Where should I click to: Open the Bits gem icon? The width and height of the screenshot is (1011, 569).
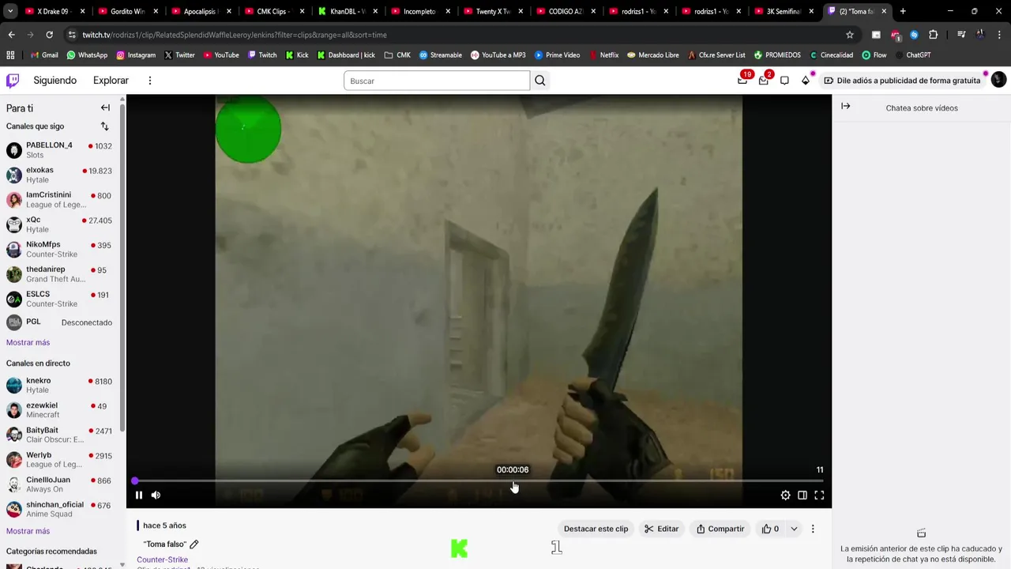806,81
